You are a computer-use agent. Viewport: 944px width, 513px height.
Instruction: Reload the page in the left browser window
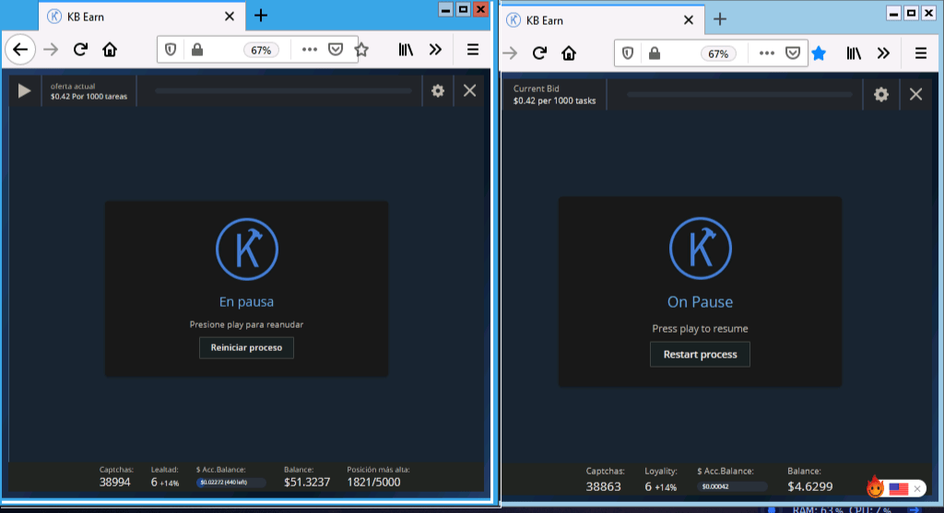81,50
